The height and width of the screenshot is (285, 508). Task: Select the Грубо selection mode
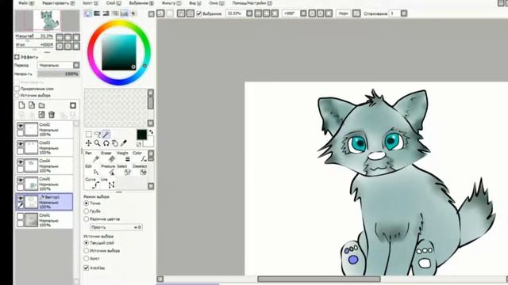click(x=87, y=211)
